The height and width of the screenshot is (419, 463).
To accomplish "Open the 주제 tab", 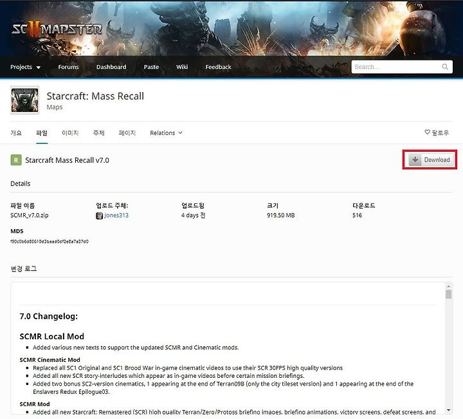I will (98, 133).
